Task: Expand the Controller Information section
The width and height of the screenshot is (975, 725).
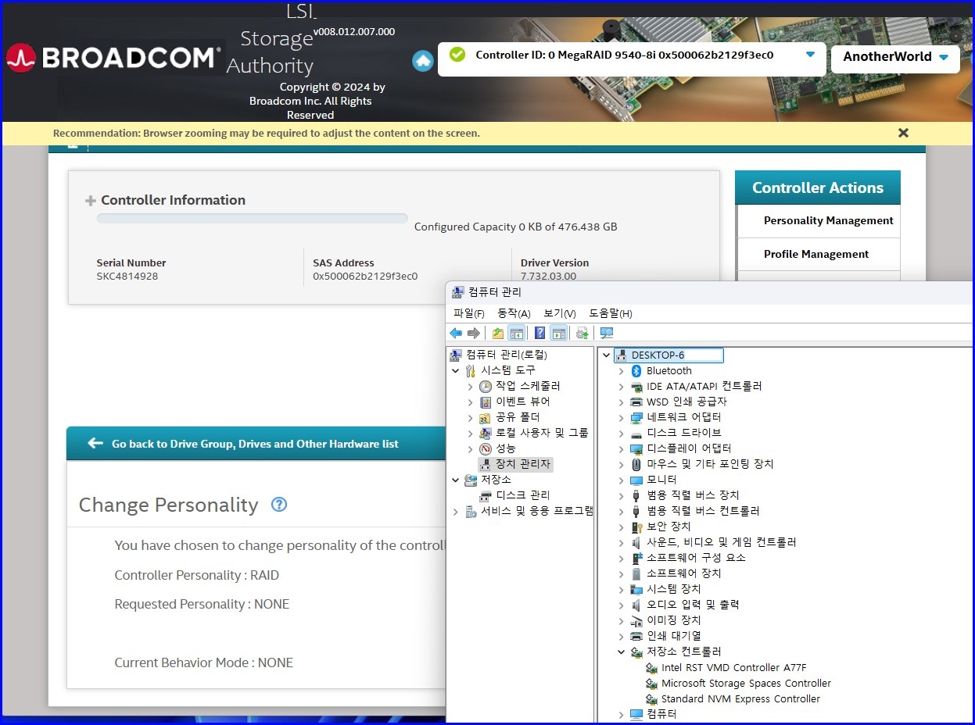Action: [x=91, y=201]
